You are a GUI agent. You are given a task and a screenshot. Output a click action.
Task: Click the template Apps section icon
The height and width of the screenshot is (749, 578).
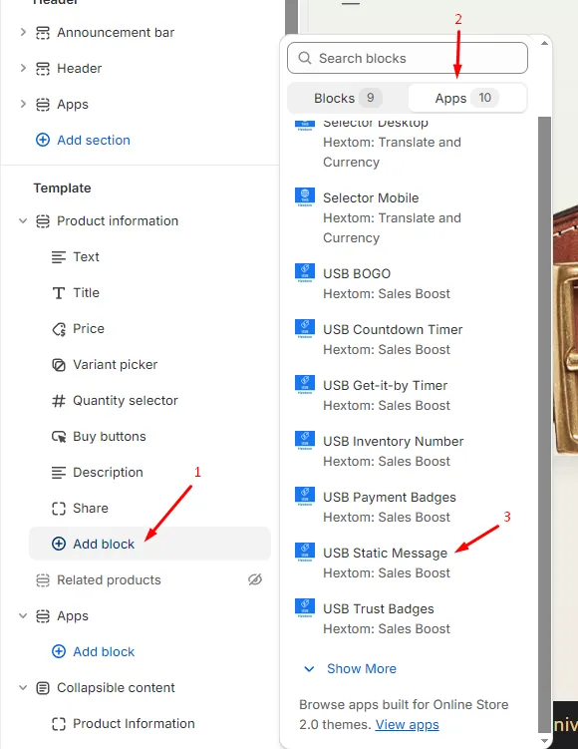tap(43, 616)
